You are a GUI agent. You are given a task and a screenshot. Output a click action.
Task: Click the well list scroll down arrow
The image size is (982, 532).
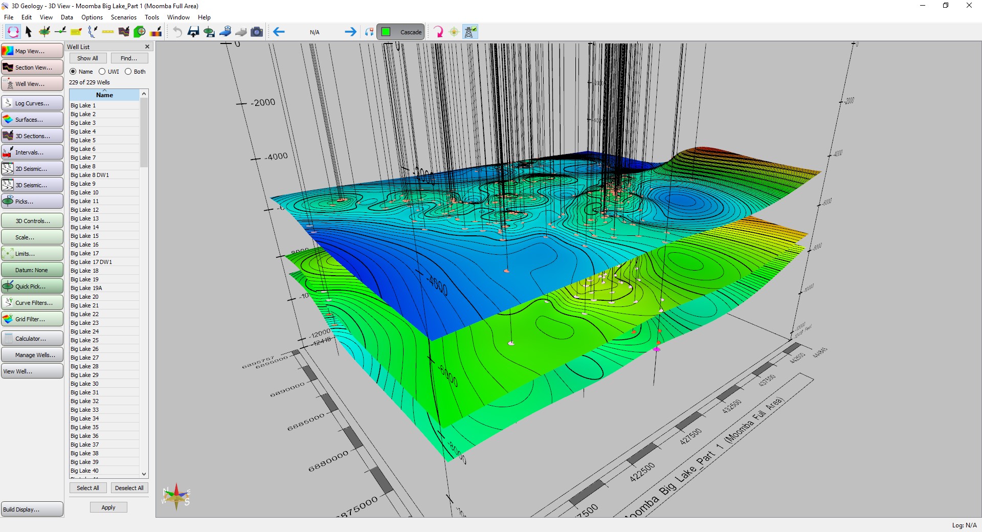(x=144, y=474)
